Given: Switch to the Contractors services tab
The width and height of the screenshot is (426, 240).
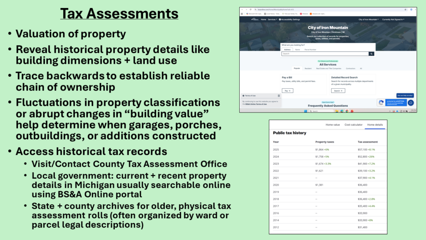Looking at the screenshot, I should (350, 69).
